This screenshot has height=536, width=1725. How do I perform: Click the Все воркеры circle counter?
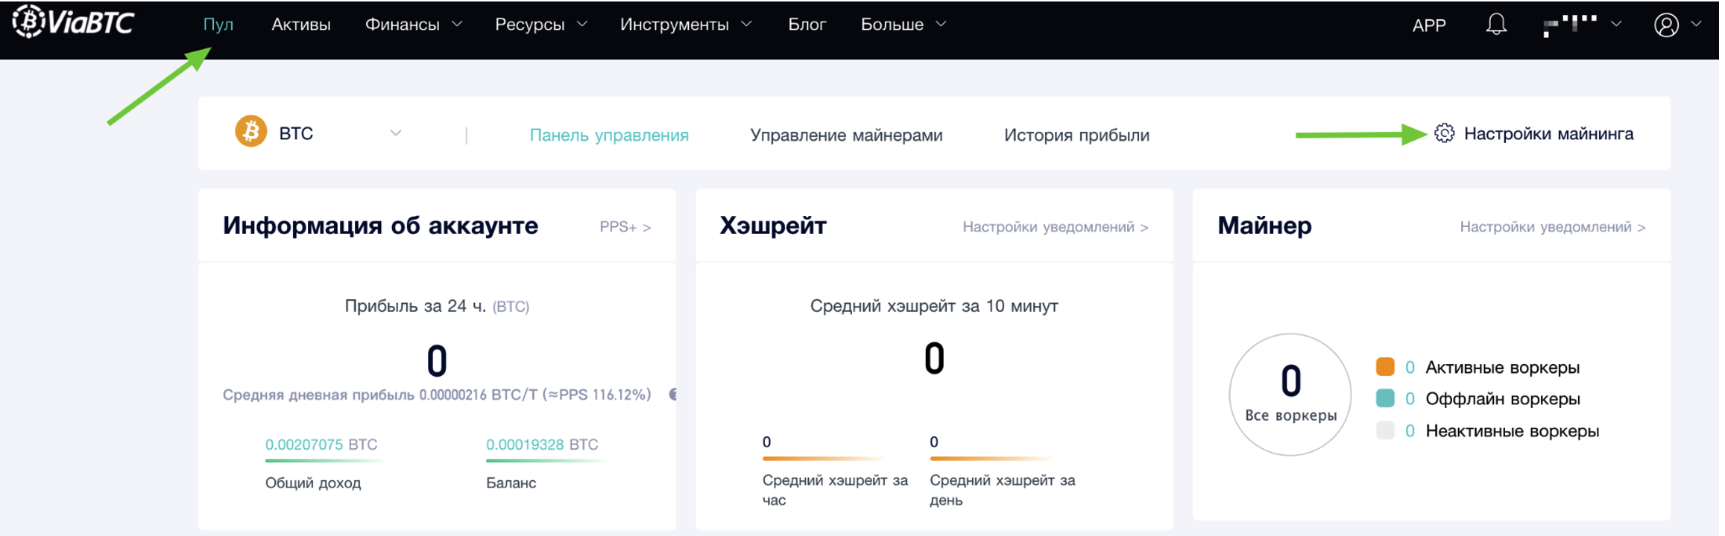click(x=1290, y=394)
